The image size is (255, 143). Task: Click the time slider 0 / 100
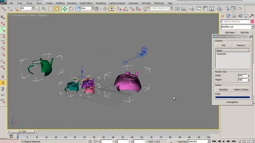click(22, 131)
